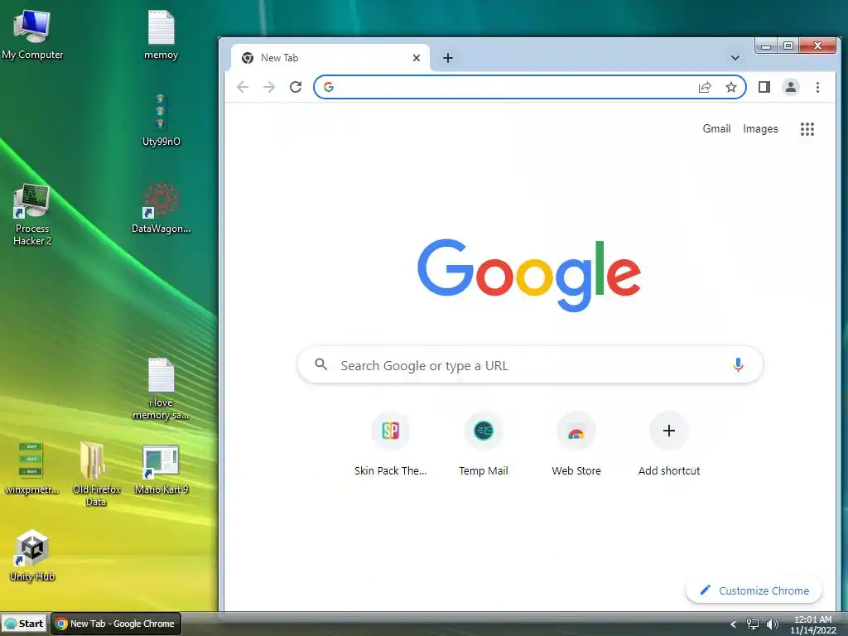
Task: Open the Skin Pack The... shortcut
Action: 391,445
